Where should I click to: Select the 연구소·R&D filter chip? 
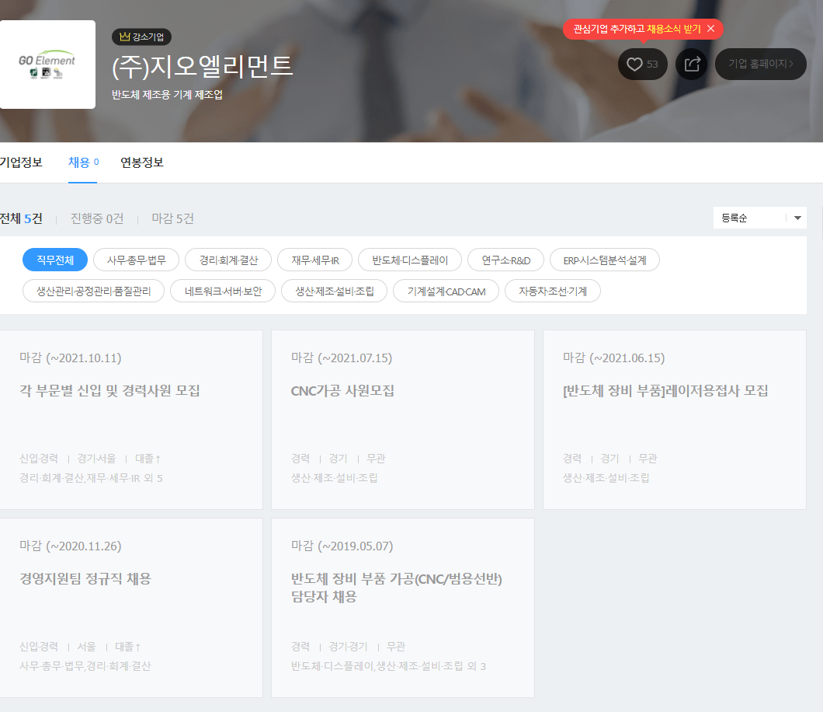coord(506,260)
